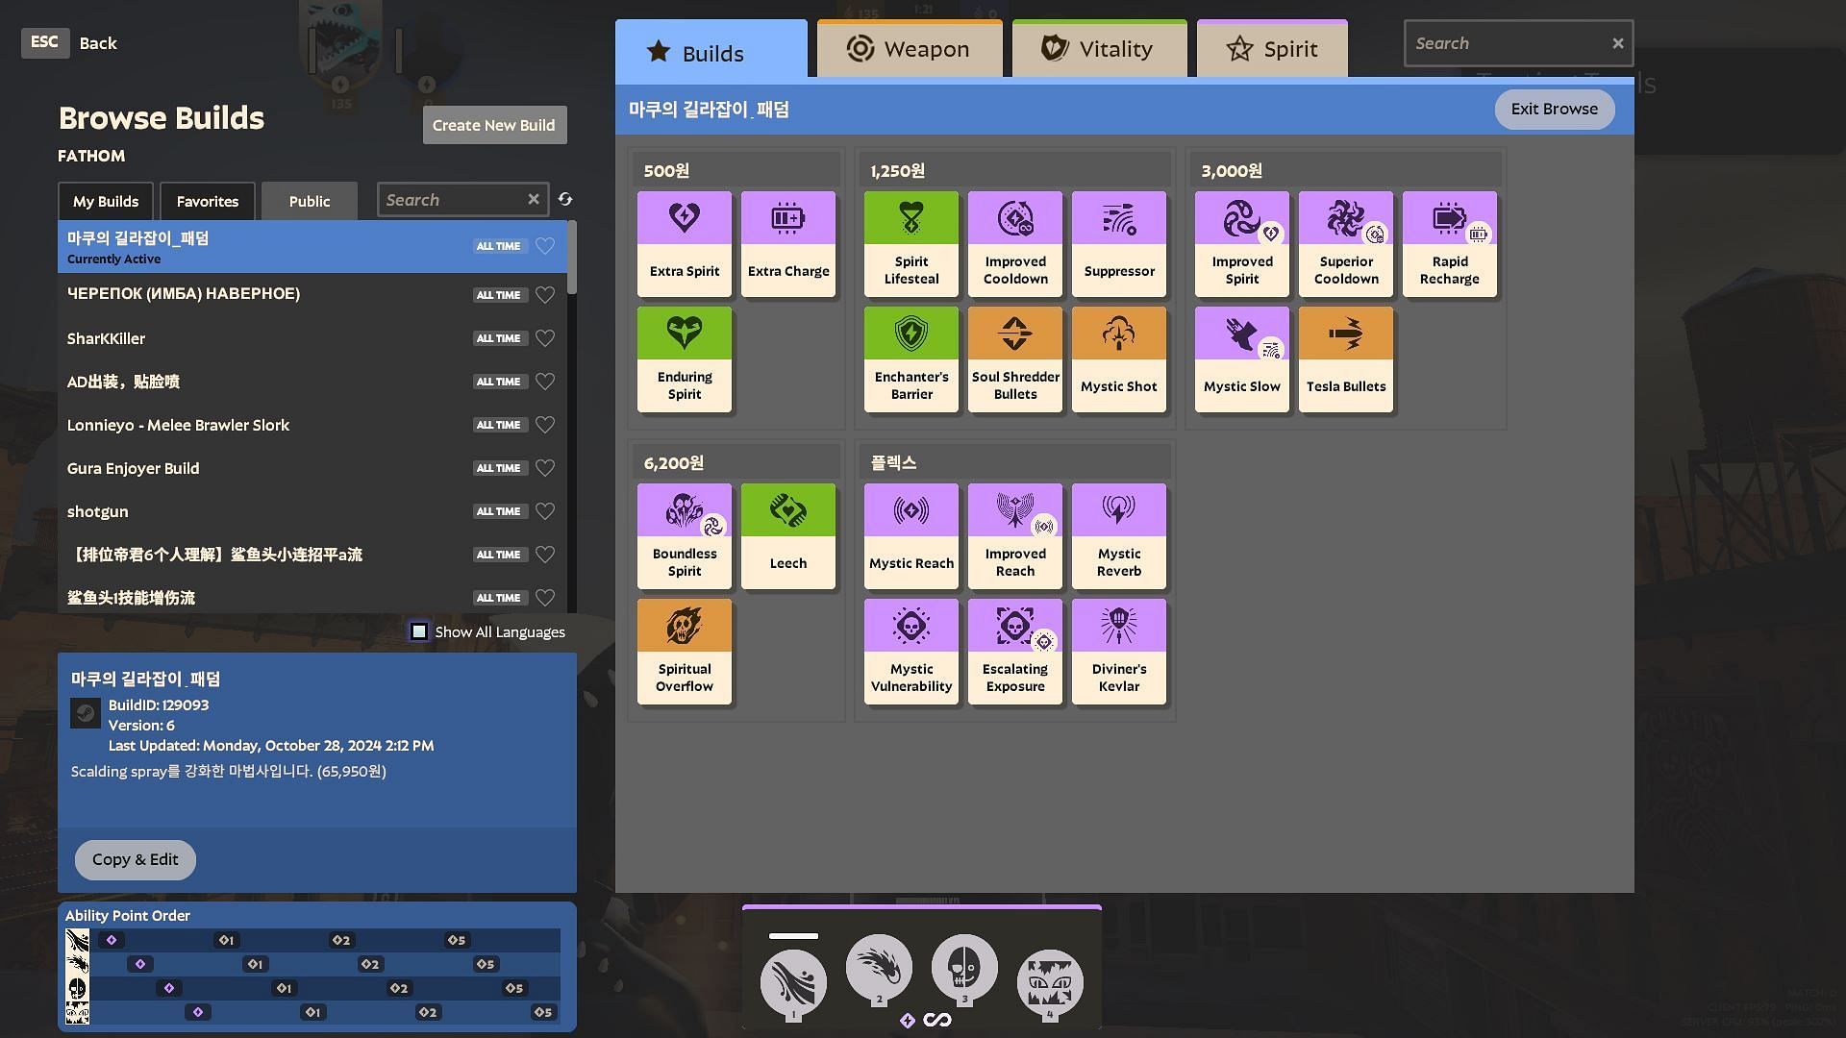Click the Favorites heart icon on shotgun build
Image resolution: width=1846 pixels, height=1038 pixels.
point(545,512)
